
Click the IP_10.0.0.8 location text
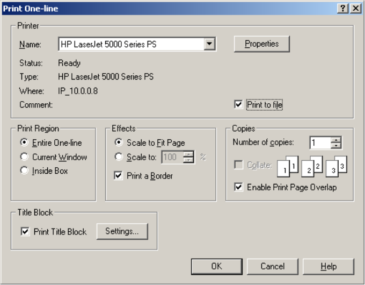pos(78,91)
